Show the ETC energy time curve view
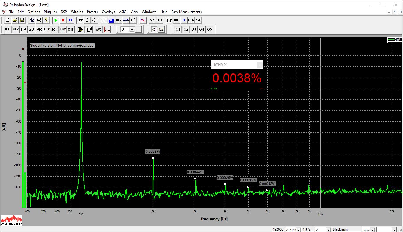This screenshot has width=403, height=232. tap(47, 29)
